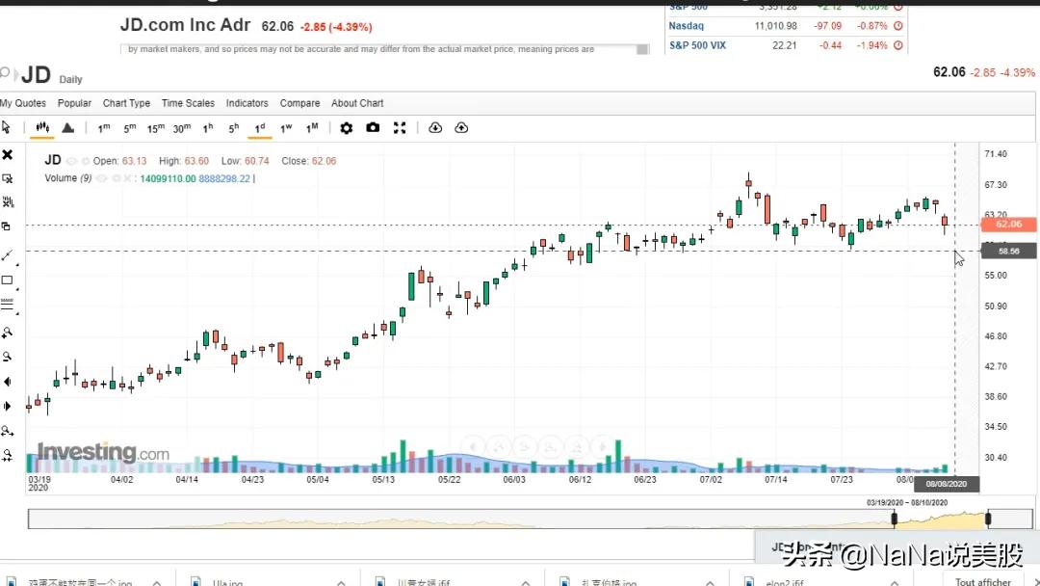Set the 1 month time interval
This screenshot has width=1040, height=586.
click(x=312, y=128)
